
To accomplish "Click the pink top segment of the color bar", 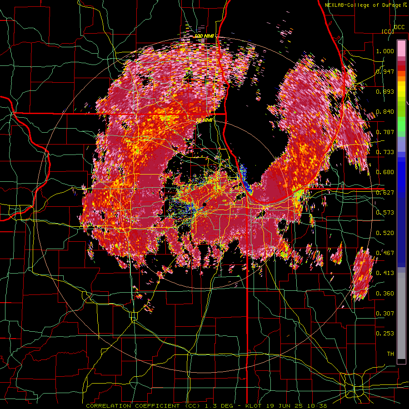I will [x=401, y=48].
